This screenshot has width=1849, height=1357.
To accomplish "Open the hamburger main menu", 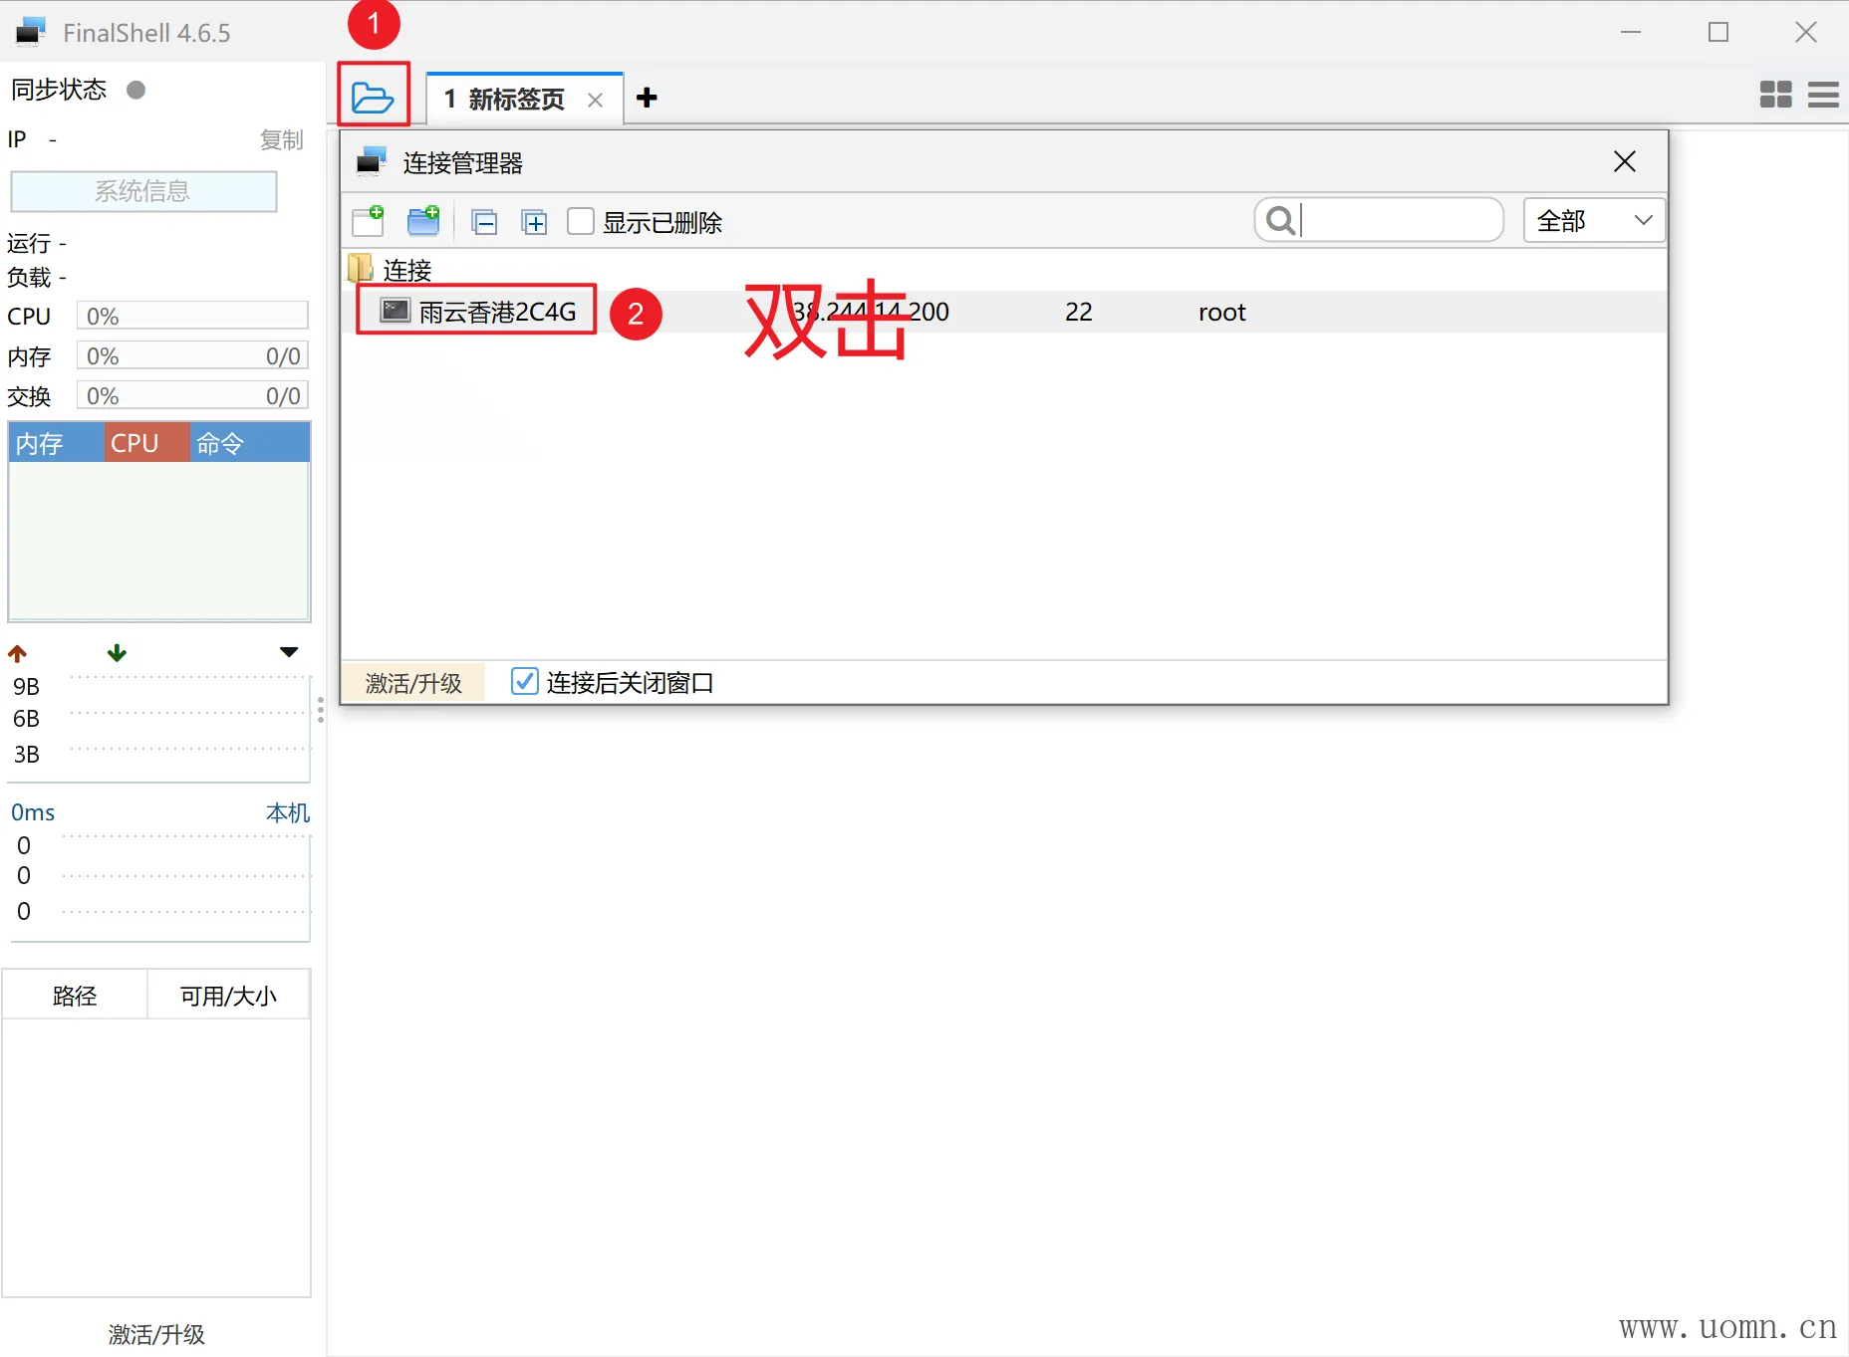I will coord(1823,95).
